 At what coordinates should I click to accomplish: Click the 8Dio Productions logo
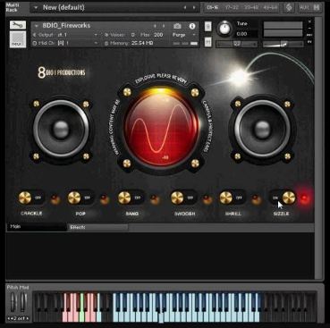61,72
